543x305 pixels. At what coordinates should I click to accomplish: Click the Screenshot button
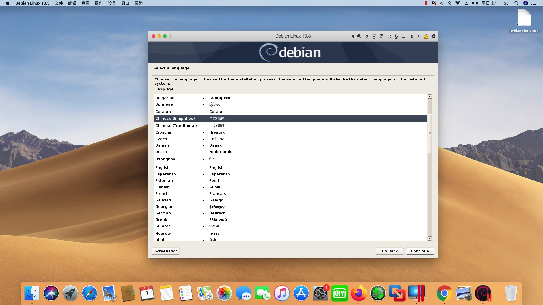pos(166,251)
